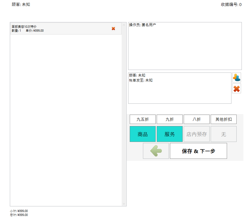Click the item list scrollbar down arrow
Image resolution: width=247 pixels, height=223 pixels.
pyautogui.click(x=124, y=204)
